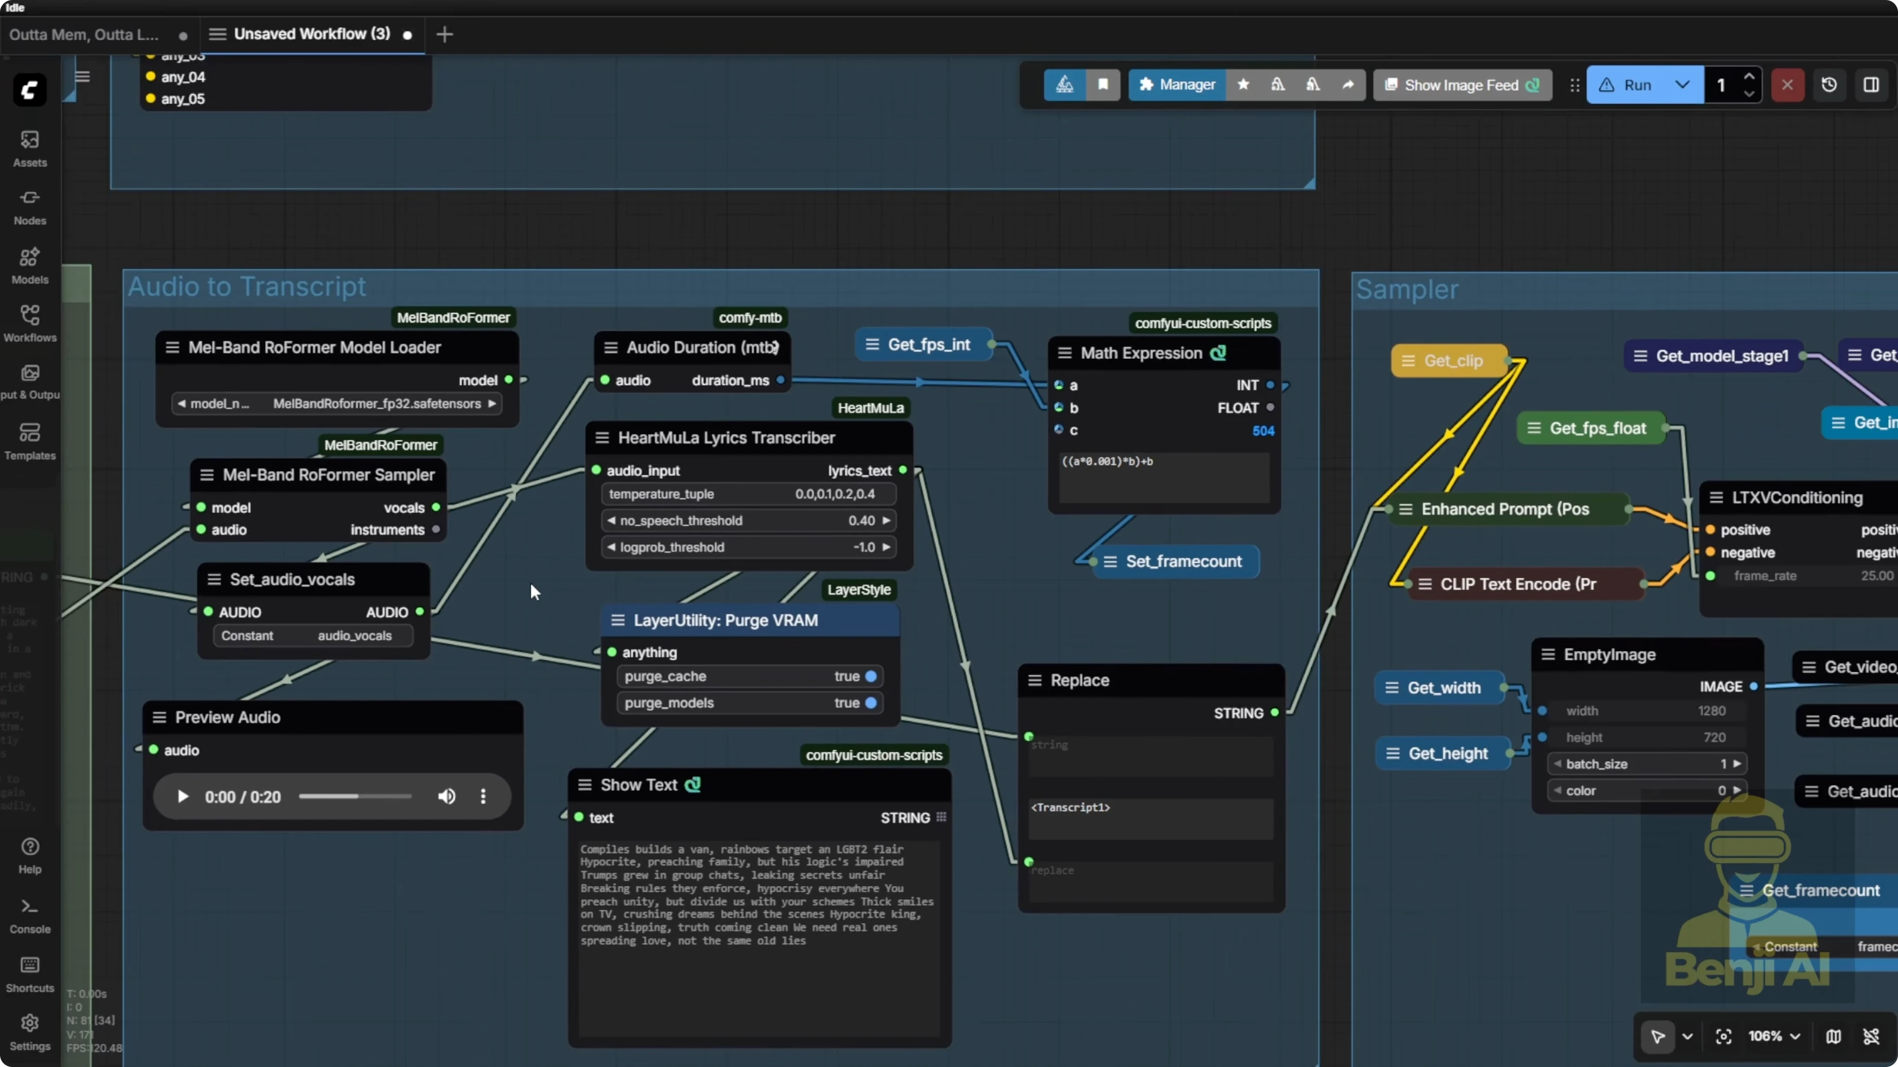
Task: Play the Preview Audio clip
Action: 183,797
